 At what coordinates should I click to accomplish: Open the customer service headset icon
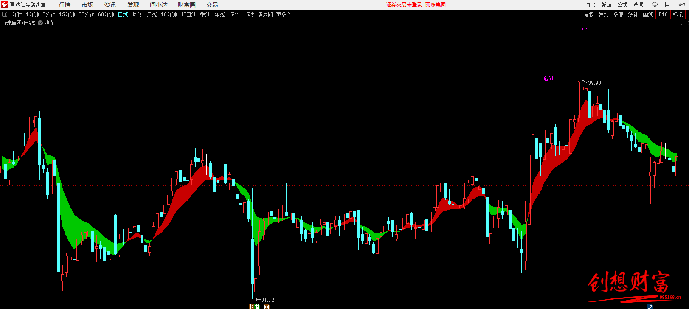[x=654, y=5]
